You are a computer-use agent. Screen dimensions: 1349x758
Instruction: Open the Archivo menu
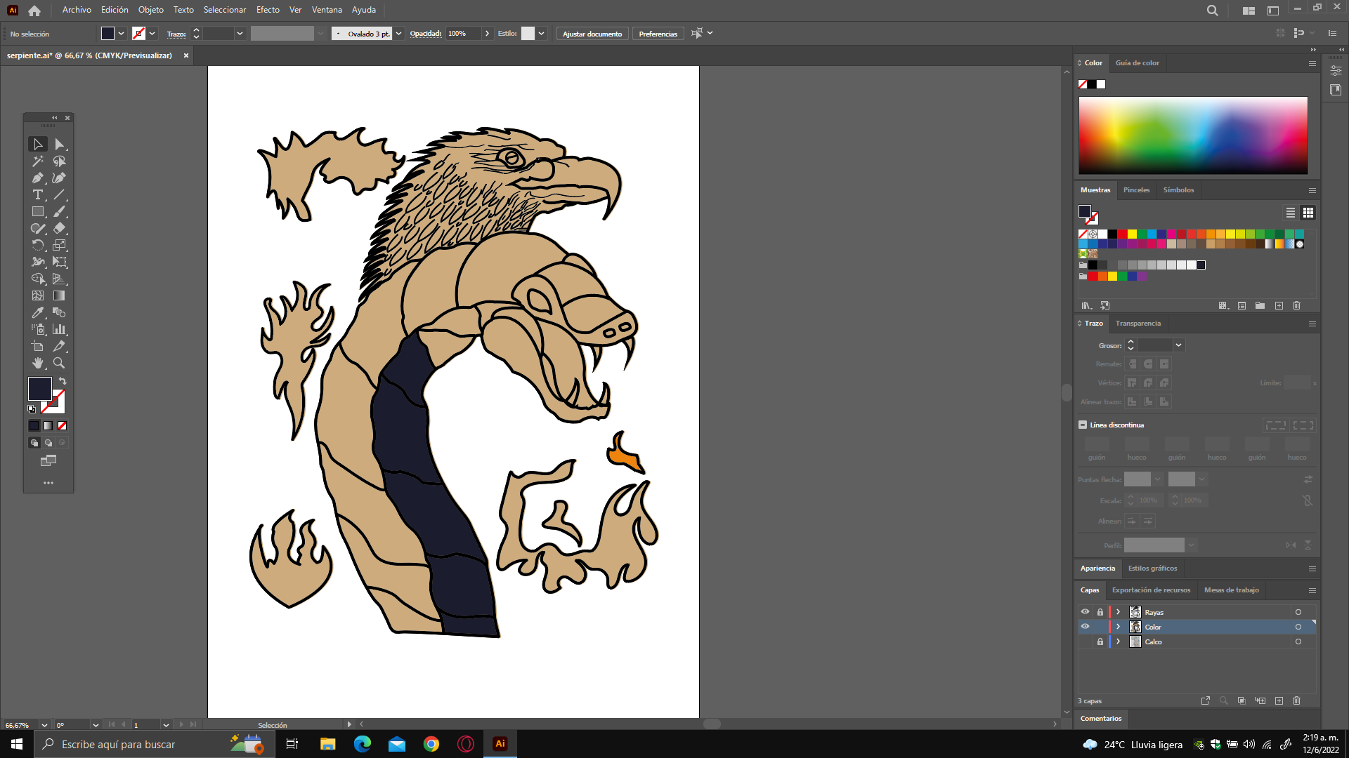(77, 10)
